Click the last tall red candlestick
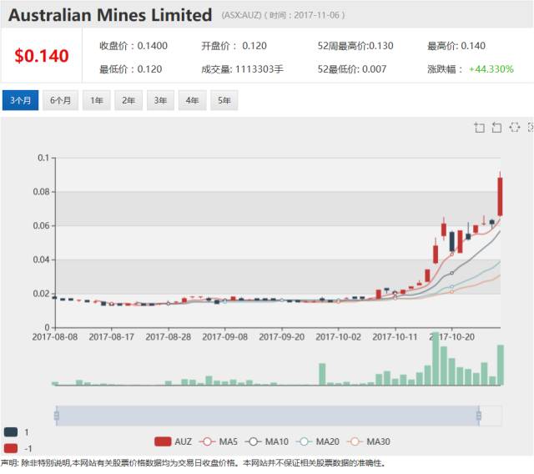Image resolution: width=534 pixels, height=474 pixels. coord(500,196)
